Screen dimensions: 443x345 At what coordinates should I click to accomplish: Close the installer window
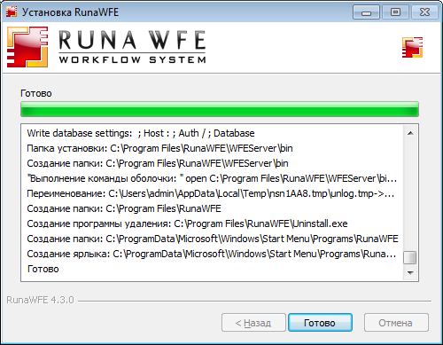pyautogui.click(x=424, y=12)
